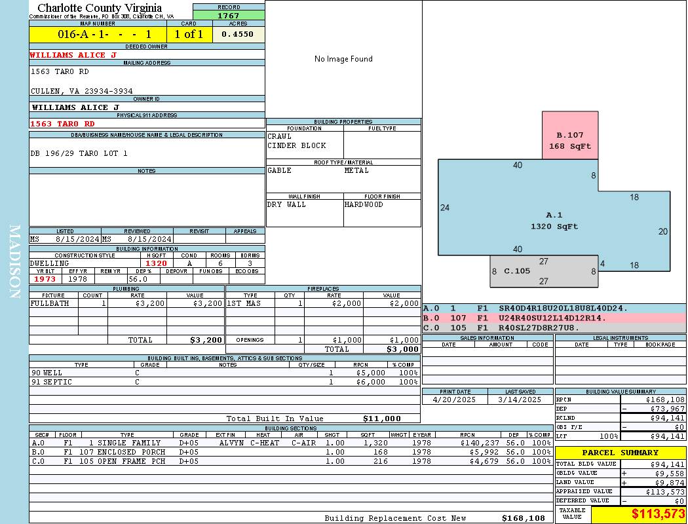Click the year built value 1973
Viewport: 688px width, 524px height.
[45, 279]
